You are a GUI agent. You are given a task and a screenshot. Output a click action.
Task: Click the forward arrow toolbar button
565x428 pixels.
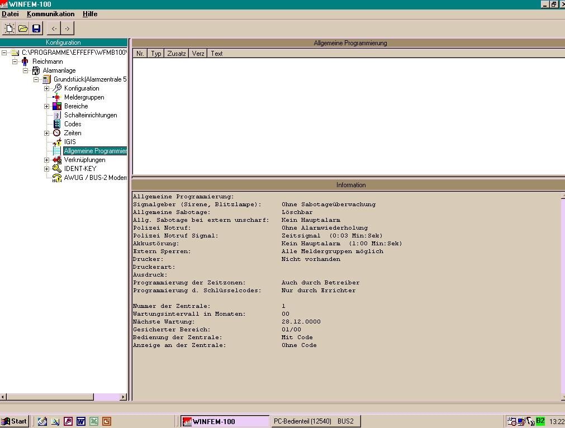[x=67, y=28]
